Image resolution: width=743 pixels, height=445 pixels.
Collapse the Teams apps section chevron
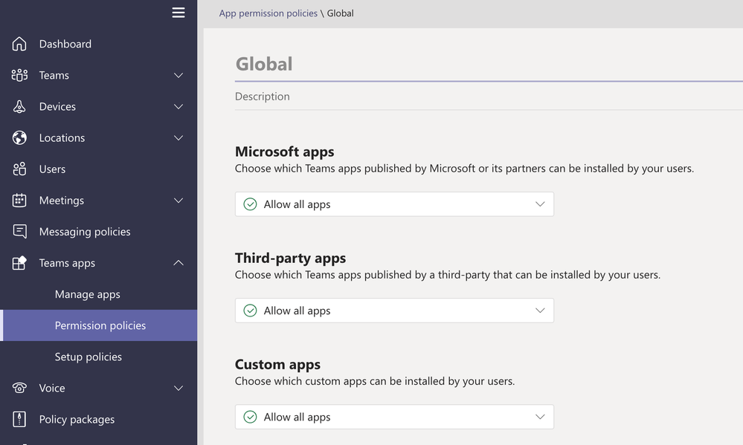click(178, 263)
